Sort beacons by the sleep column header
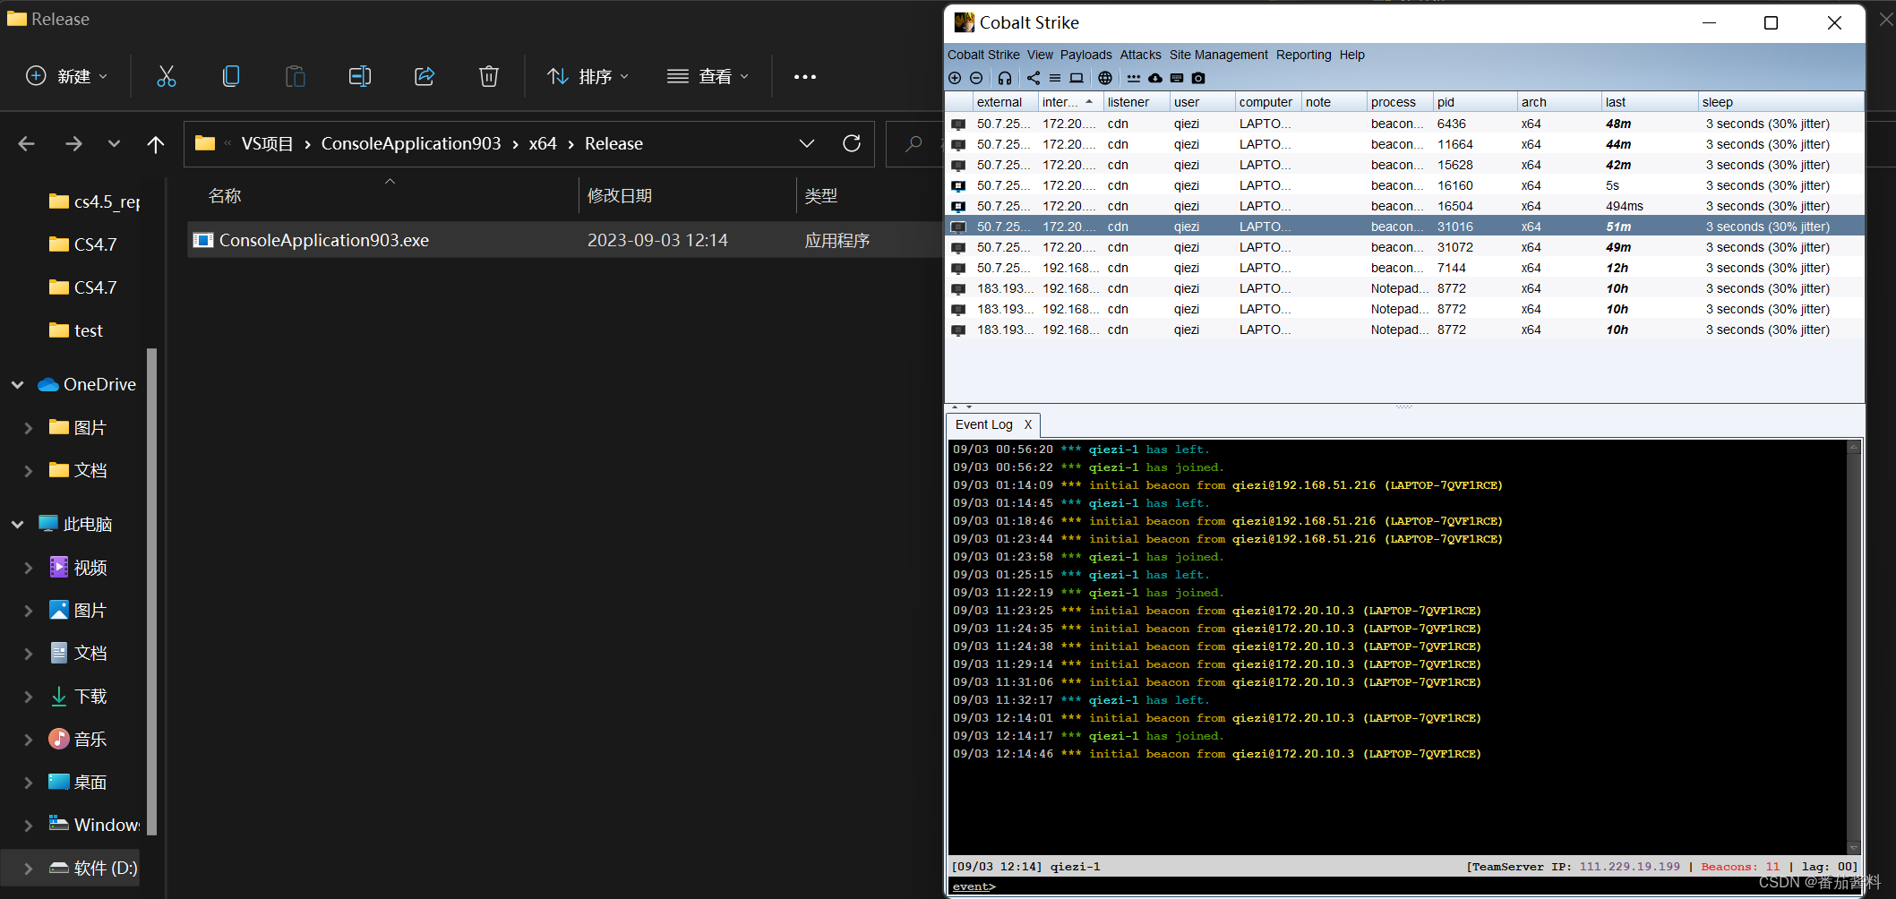The height and width of the screenshot is (899, 1896). click(1780, 102)
